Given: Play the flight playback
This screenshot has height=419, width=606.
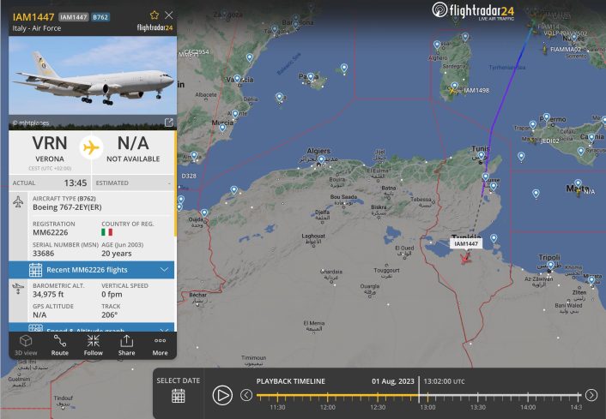Looking at the screenshot, I should tap(222, 395).
